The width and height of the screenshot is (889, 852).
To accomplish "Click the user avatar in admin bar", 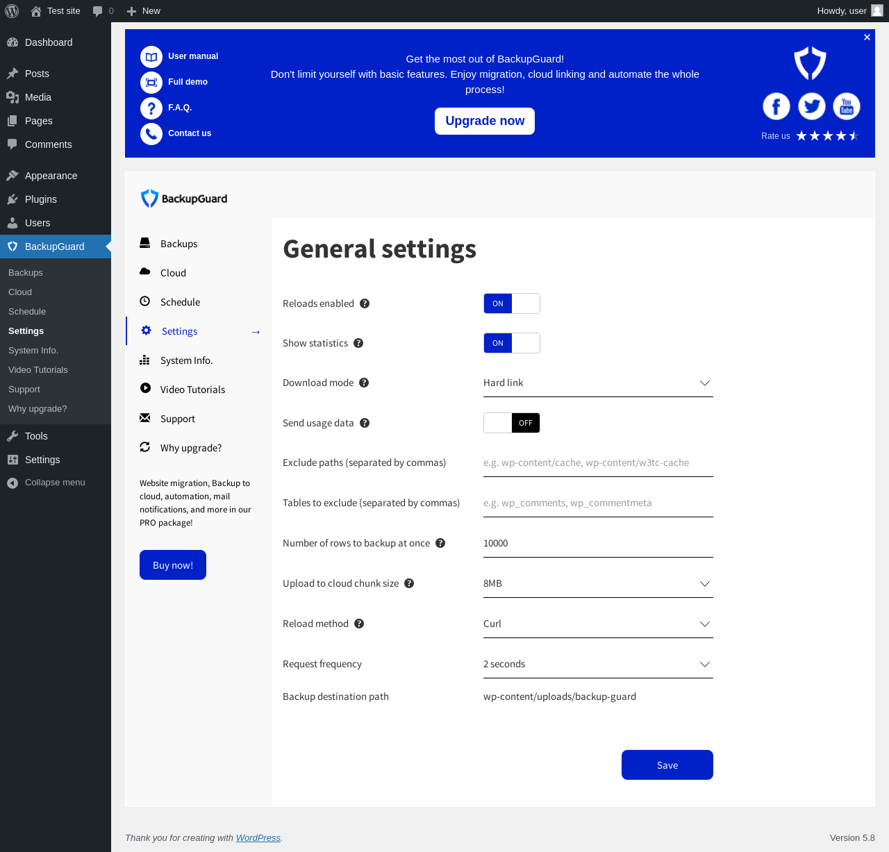I will coord(877,11).
